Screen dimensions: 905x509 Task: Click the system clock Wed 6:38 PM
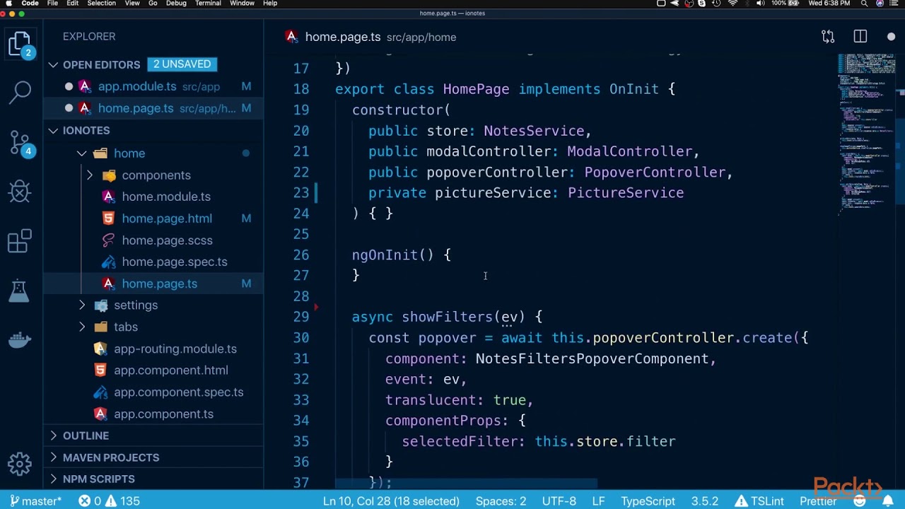point(829,4)
